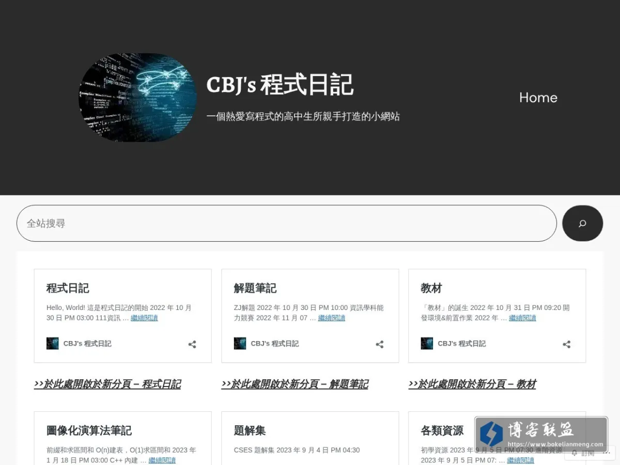Open 於此處開啟於新分頁 – 教材 link
This screenshot has height=465, width=620.
472,384
